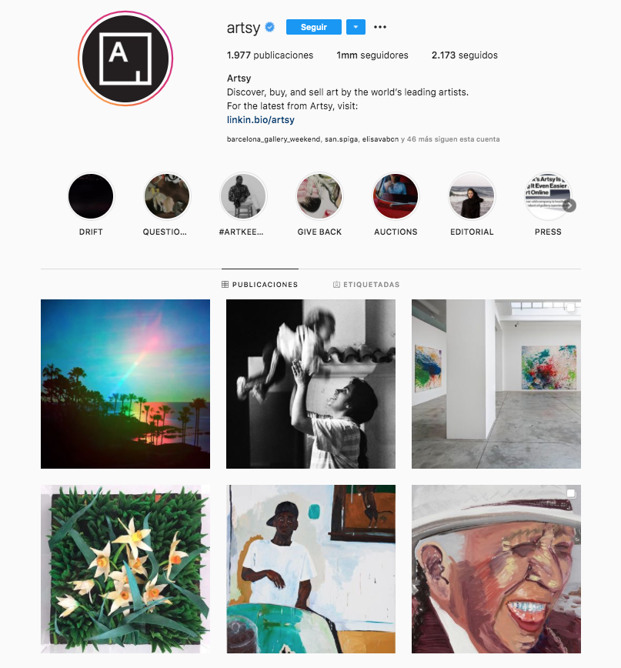Open the three-dot options menu
This screenshot has height=668, width=621.
(x=380, y=27)
